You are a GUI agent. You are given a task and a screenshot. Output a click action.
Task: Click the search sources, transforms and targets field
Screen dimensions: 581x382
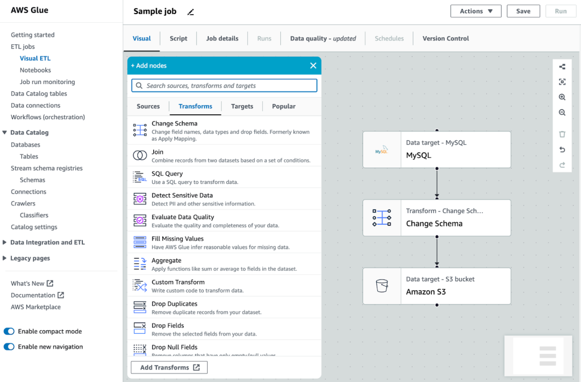tap(224, 86)
